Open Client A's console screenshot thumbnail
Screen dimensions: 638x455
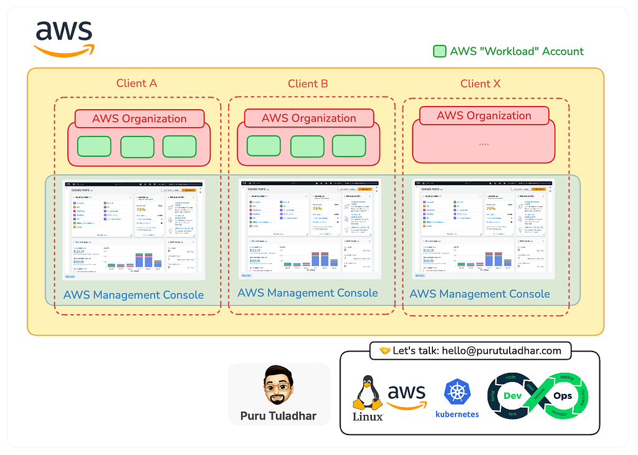click(x=134, y=230)
